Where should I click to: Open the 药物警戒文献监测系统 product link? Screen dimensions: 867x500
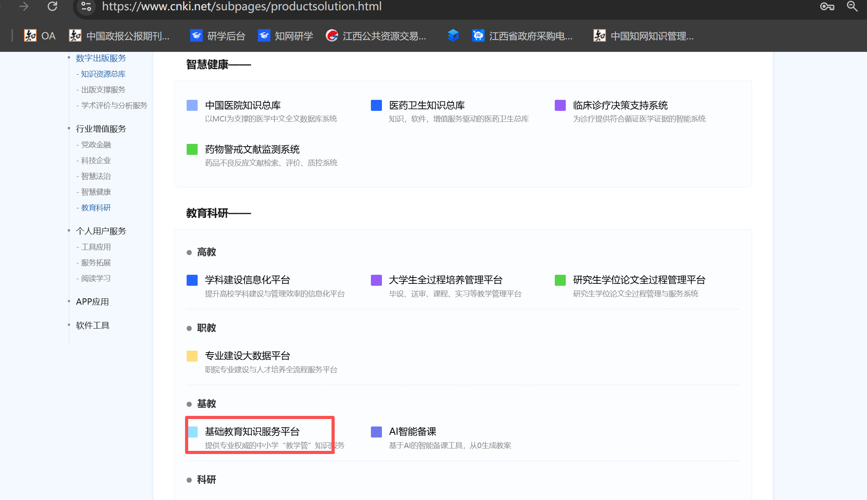pyautogui.click(x=252, y=149)
